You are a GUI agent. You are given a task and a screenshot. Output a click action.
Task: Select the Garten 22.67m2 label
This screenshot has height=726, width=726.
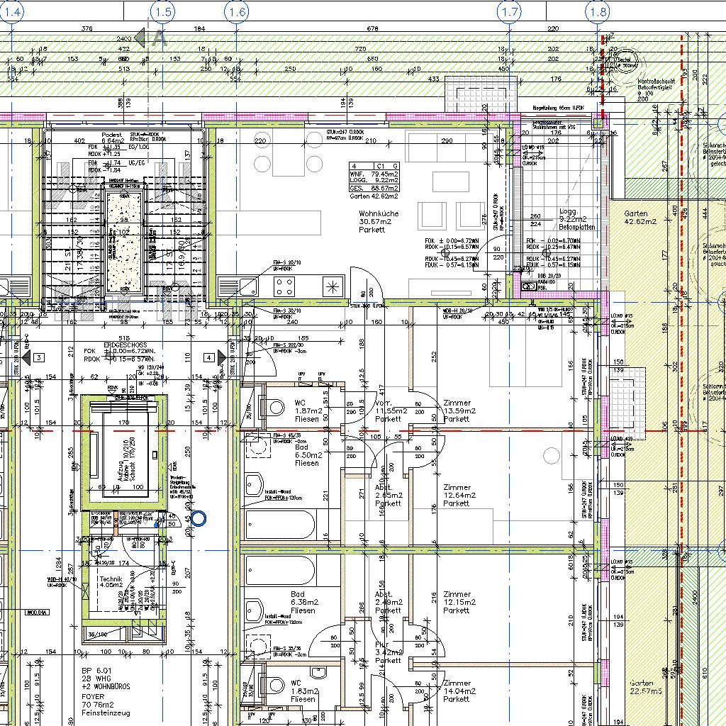(x=645, y=688)
